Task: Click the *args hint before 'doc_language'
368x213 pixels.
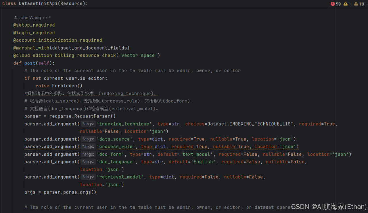Action: coord(88,162)
